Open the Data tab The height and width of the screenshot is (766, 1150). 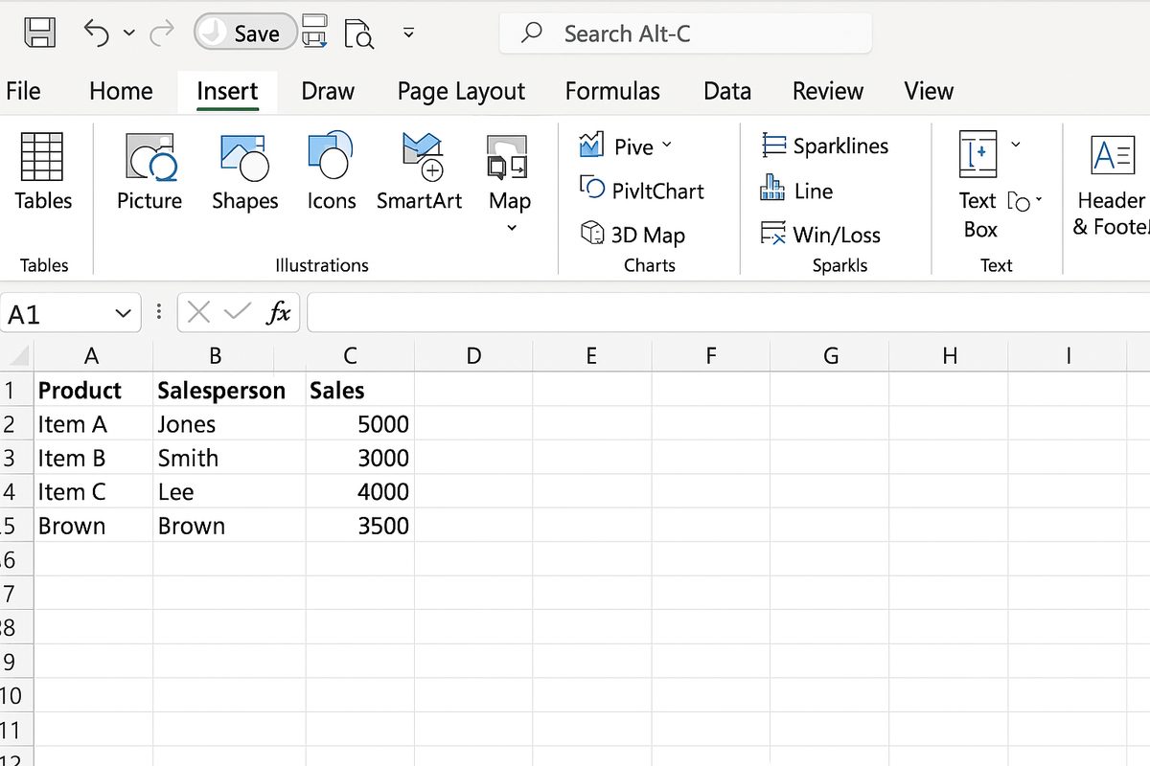tap(727, 91)
